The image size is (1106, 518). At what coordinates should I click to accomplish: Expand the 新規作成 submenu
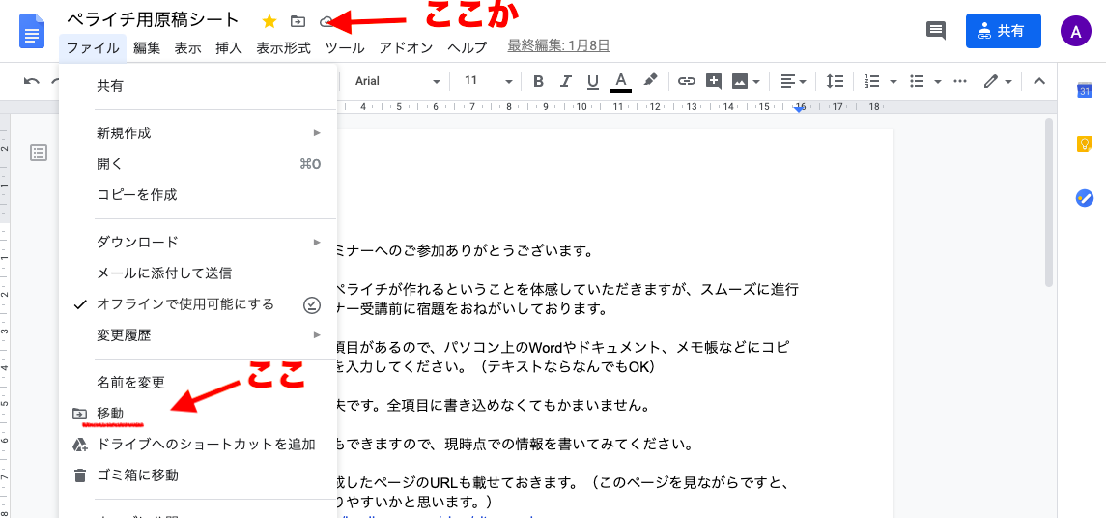(x=198, y=132)
